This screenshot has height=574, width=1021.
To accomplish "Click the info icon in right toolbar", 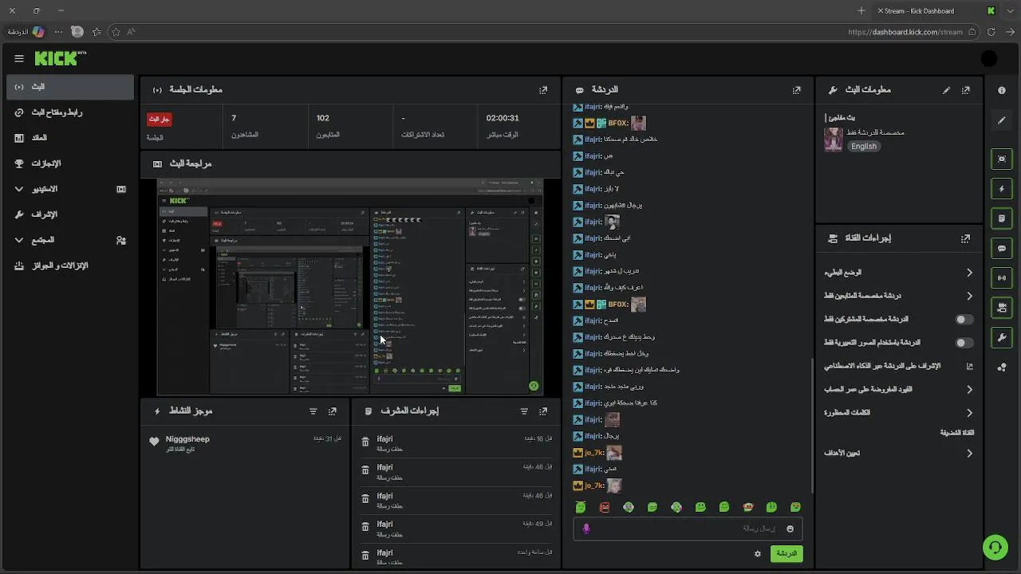I will coord(1002,91).
